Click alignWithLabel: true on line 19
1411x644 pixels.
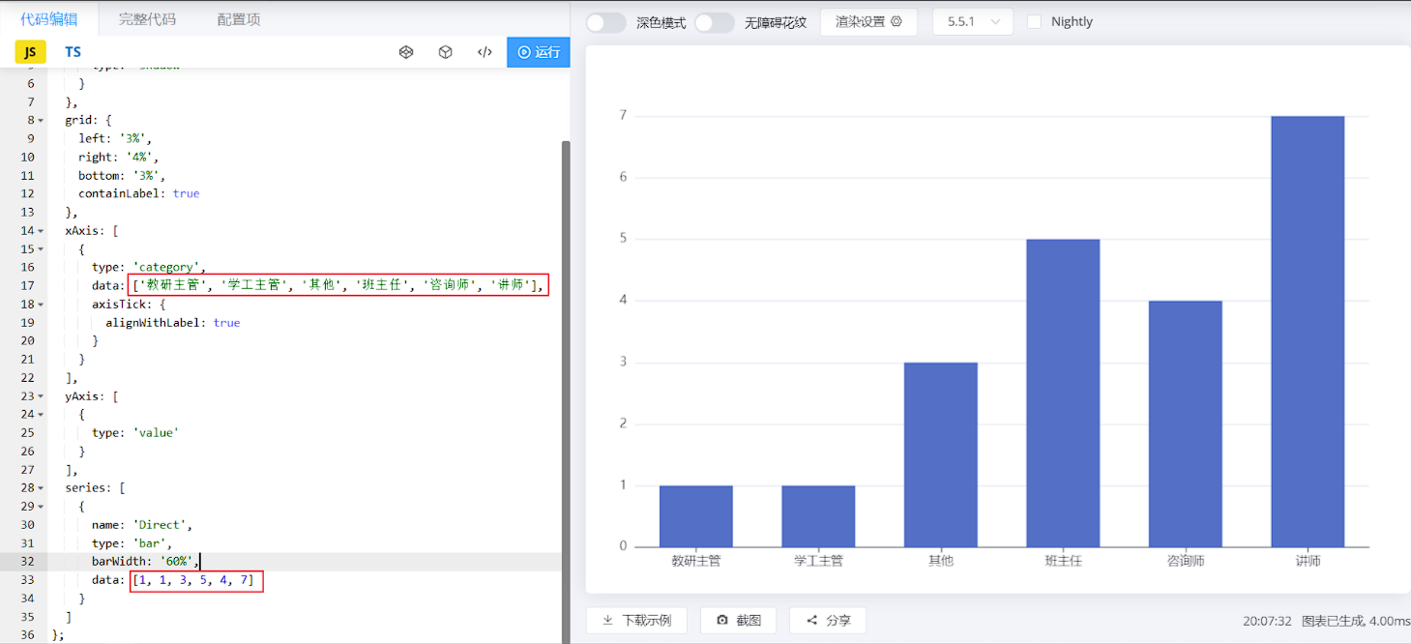coord(172,322)
